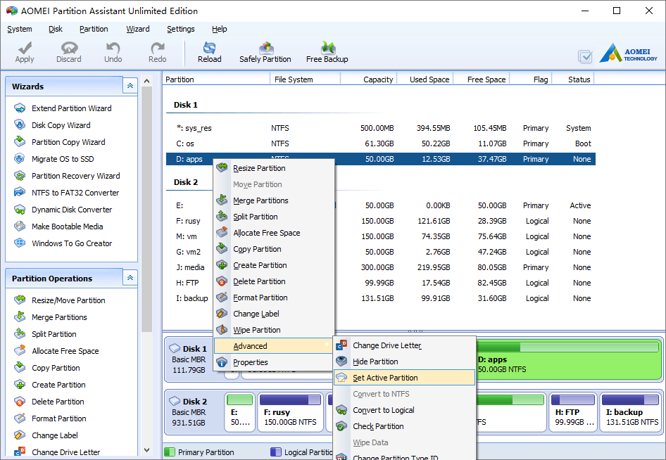Select Check Partition in submenu

(x=404, y=426)
